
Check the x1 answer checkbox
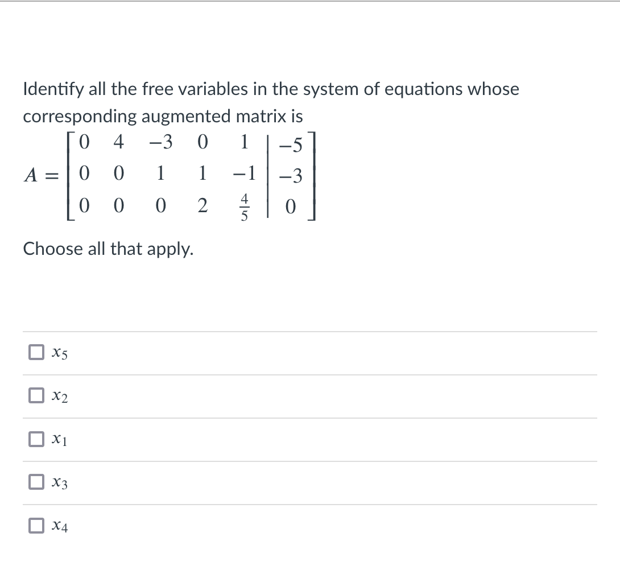point(36,439)
